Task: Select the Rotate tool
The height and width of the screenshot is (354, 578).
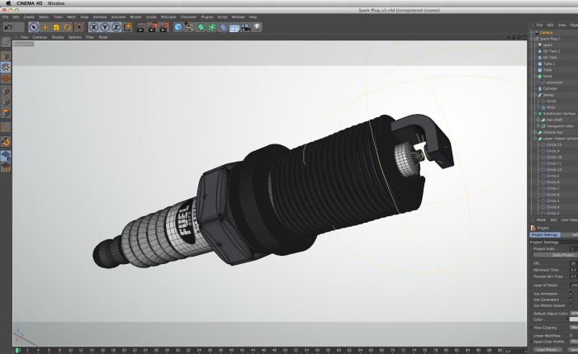Action: [68, 27]
